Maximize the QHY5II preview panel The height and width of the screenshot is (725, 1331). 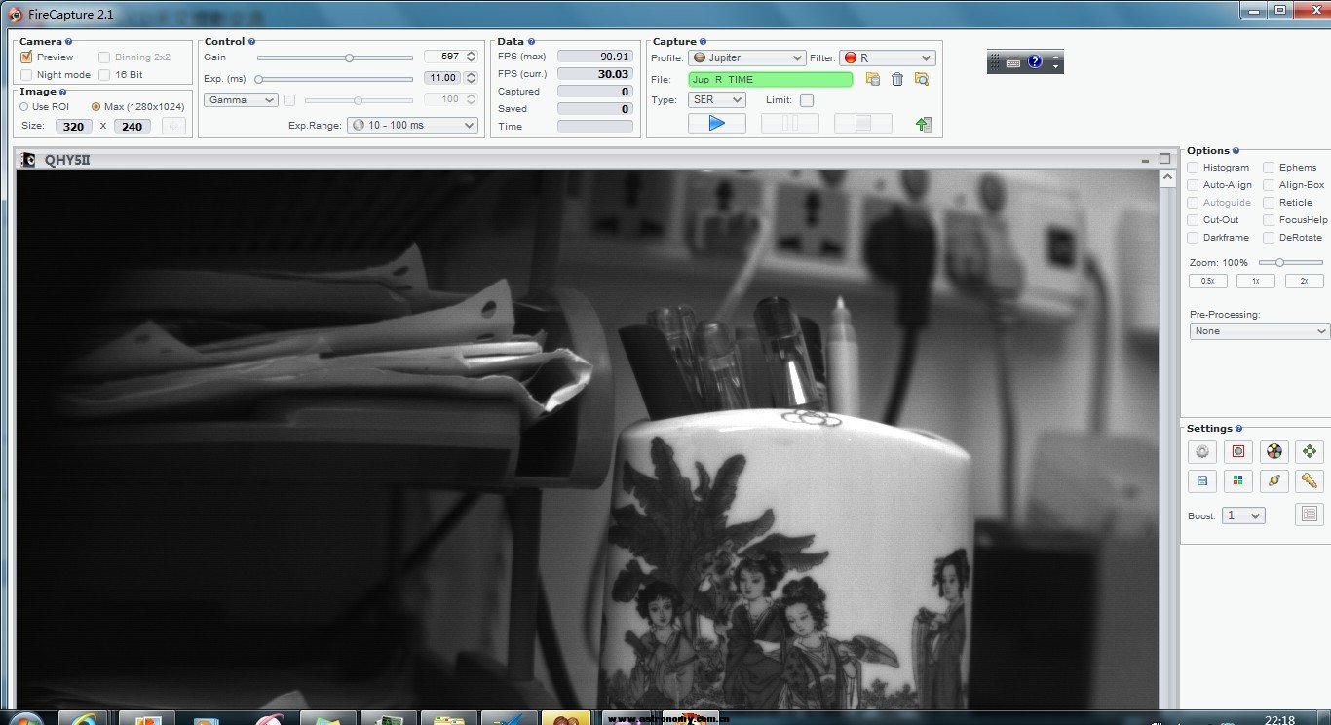[x=1164, y=159]
